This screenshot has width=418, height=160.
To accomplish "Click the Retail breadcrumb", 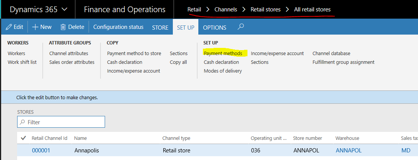I will pyautogui.click(x=194, y=10).
